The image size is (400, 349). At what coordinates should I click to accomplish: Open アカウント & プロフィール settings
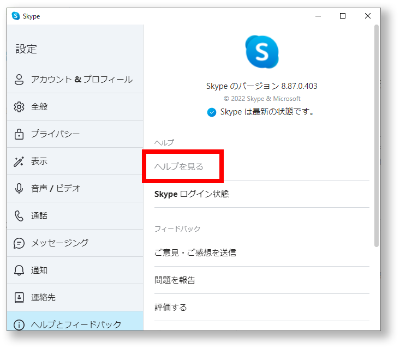[75, 80]
